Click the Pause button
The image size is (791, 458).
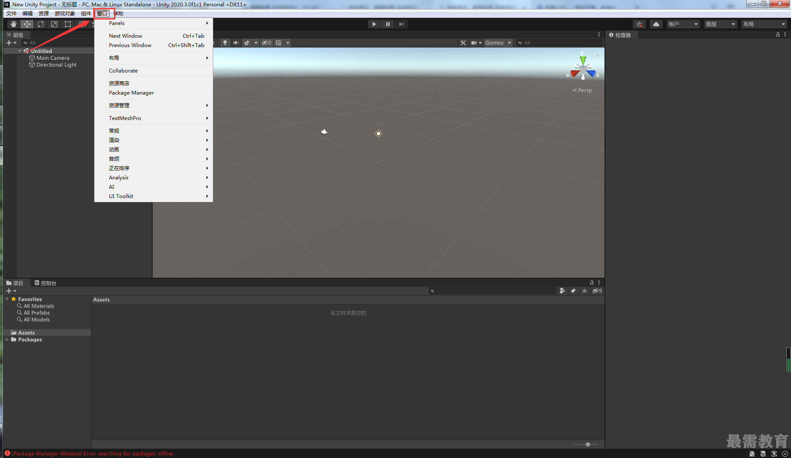coord(387,24)
